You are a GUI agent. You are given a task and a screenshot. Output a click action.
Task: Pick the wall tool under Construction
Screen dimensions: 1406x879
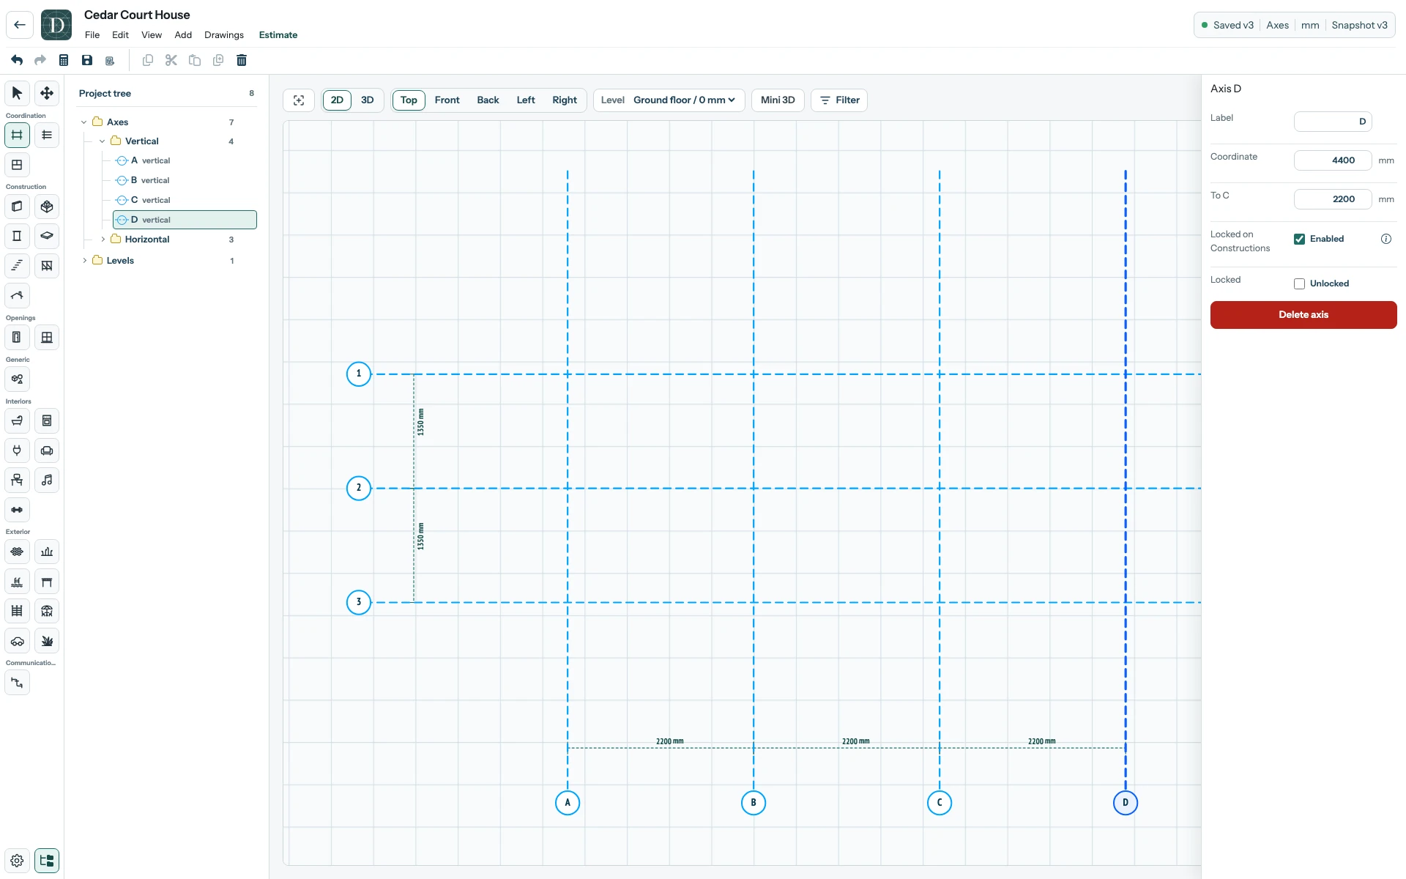click(17, 207)
